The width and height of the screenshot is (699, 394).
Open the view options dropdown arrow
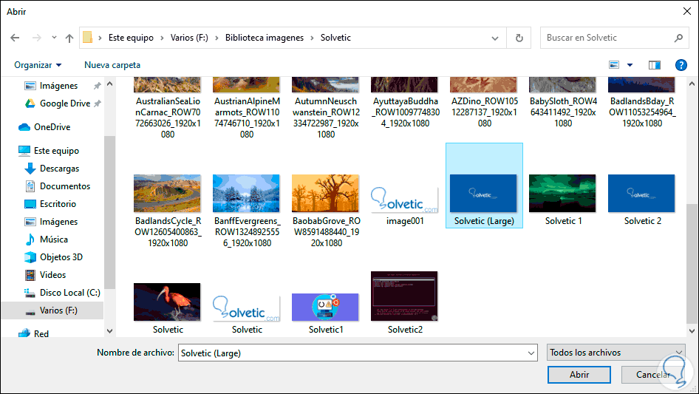pos(630,65)
